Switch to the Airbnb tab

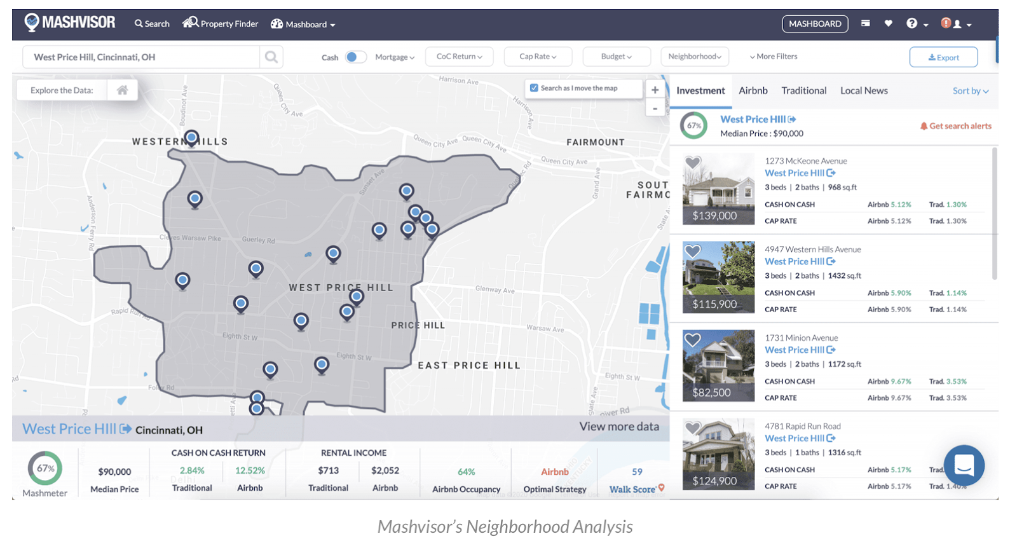click(x=753, y=91)
